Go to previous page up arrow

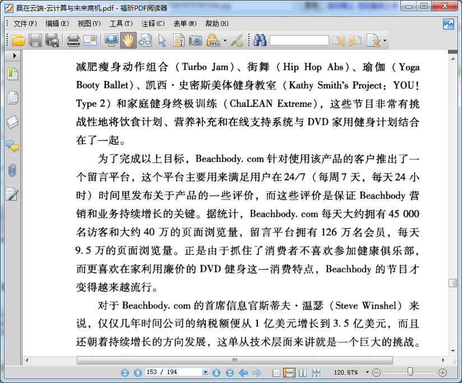tap(138, 373)
